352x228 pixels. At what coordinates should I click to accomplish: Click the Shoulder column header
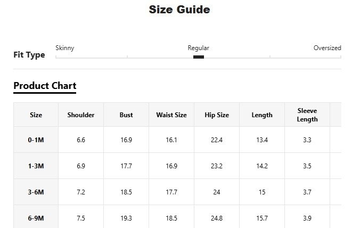click(x=81, y=115)
